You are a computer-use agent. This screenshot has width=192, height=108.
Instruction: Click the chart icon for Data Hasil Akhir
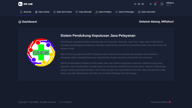pos(139,12)
